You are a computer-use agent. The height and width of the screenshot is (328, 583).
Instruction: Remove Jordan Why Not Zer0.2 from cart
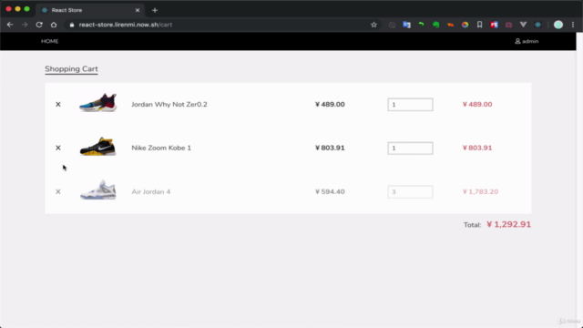(58, 105)
